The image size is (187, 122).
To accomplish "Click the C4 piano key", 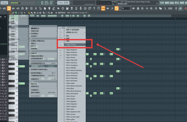I will 13,88.
